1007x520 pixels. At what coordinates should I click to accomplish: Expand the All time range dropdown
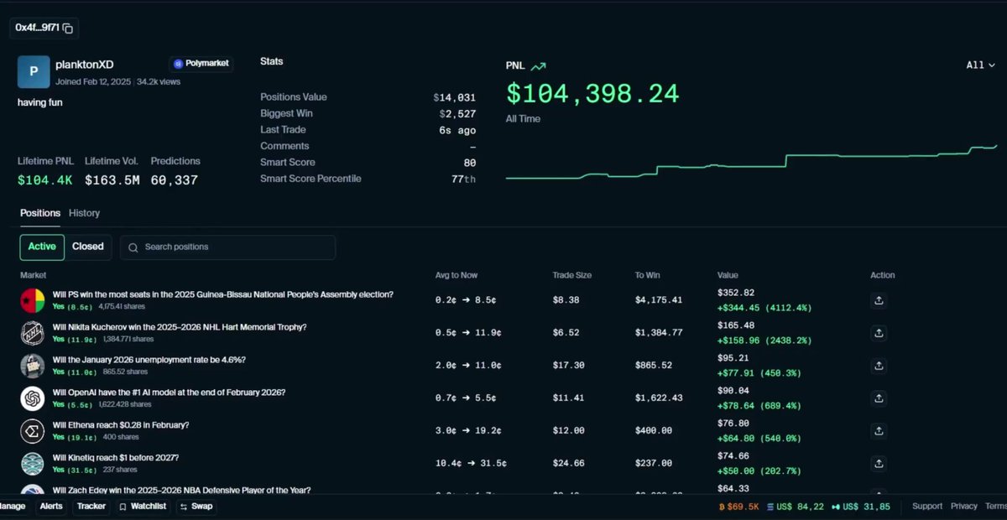[x=981, y=65]
